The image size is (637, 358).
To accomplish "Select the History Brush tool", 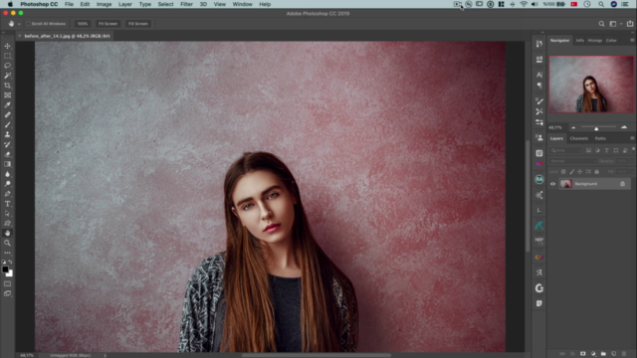I will click(7, 144).
